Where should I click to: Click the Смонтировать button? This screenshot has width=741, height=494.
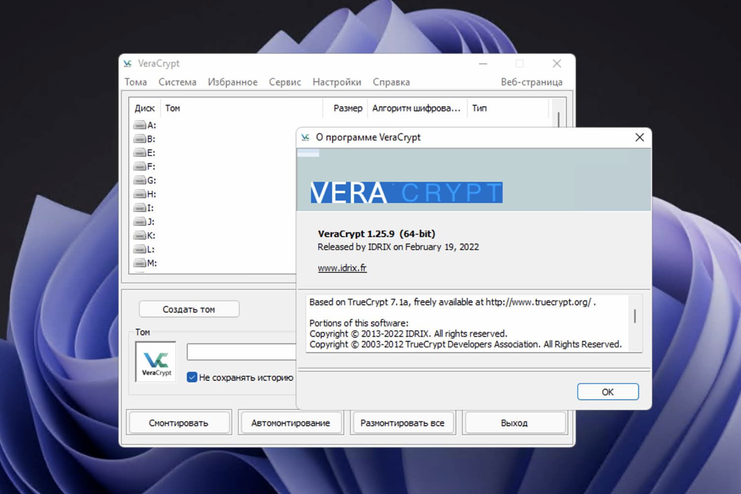click(x=178, y=423)
